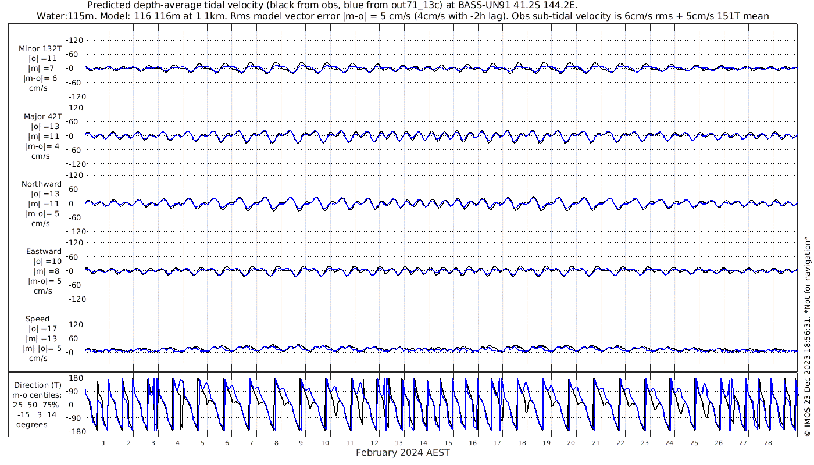Click day '5' on the date axis
Image resolution: width=814 pixels, height=465 pixels.
coord(202,443)
